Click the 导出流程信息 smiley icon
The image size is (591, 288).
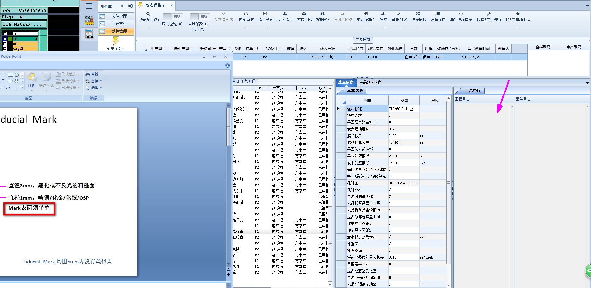(x=461, y=14)
